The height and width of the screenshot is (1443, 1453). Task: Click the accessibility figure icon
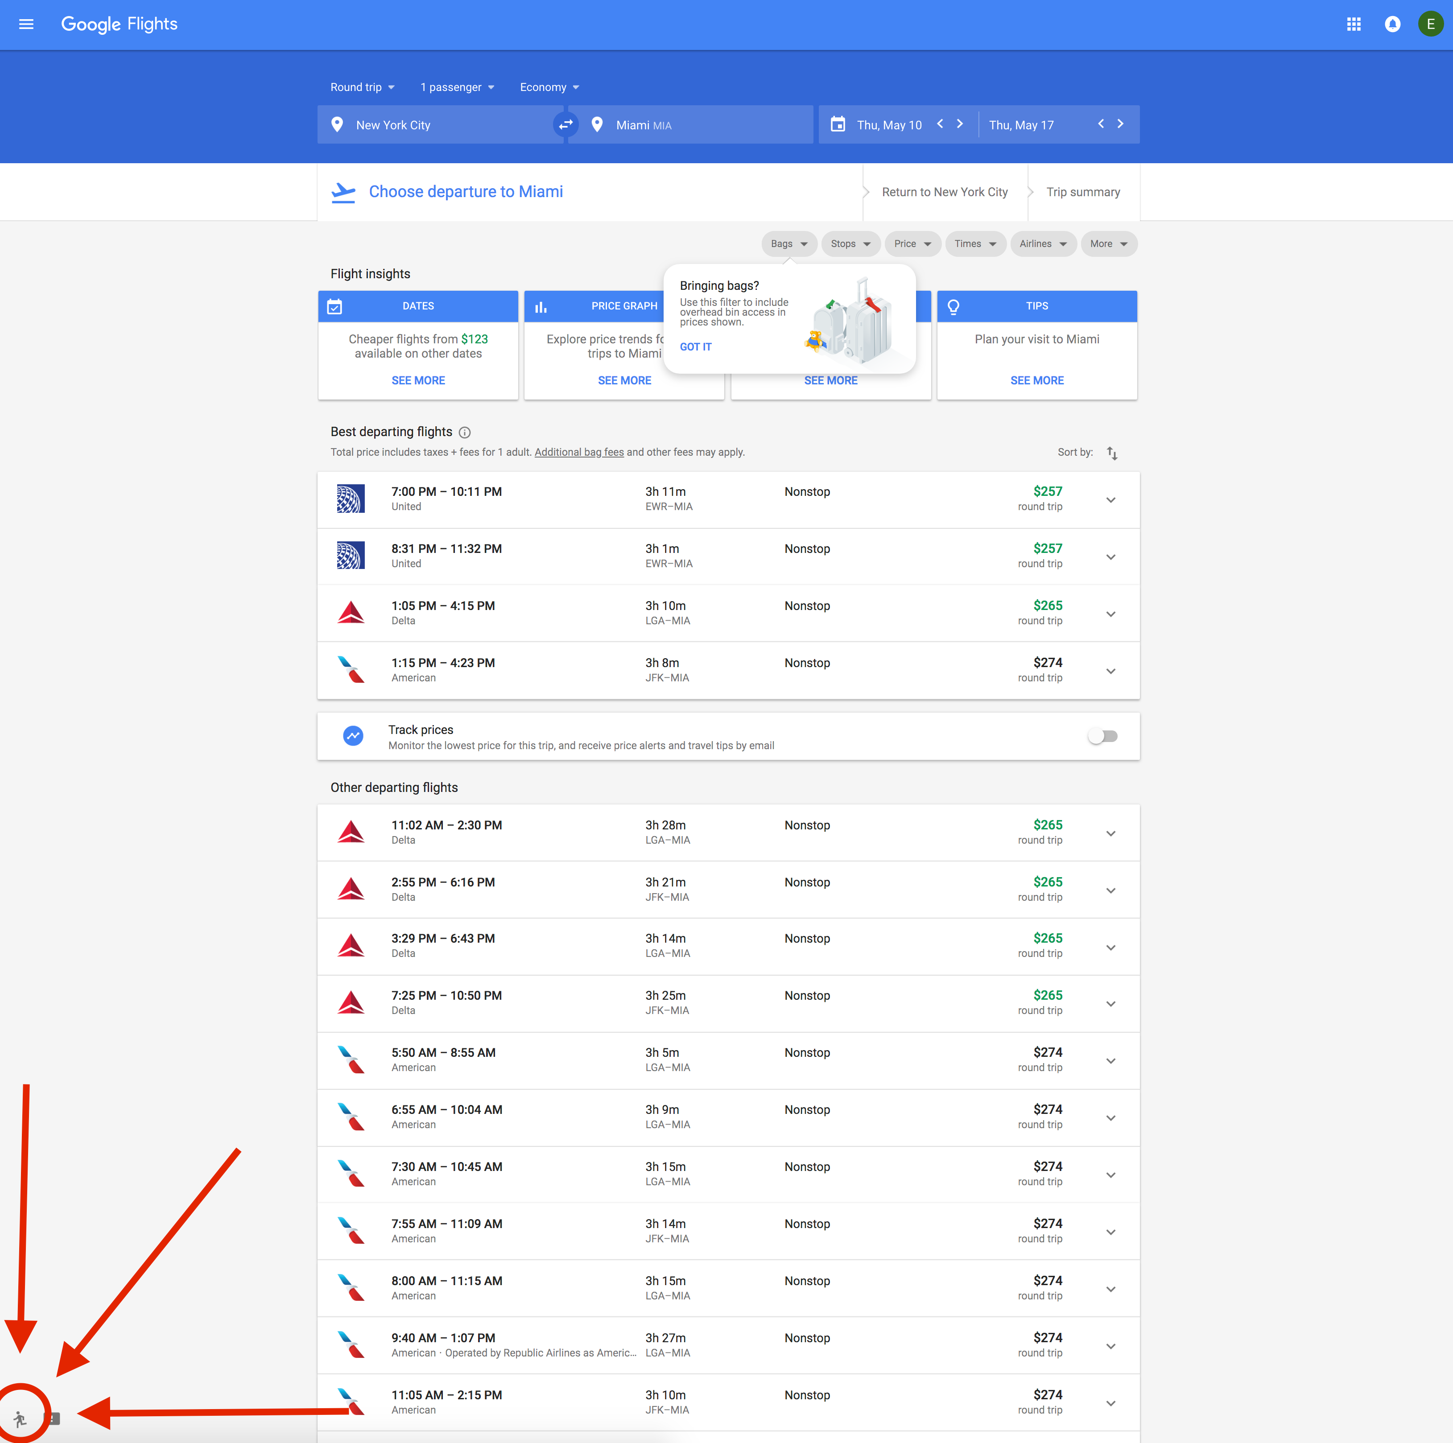point(21,1418)
